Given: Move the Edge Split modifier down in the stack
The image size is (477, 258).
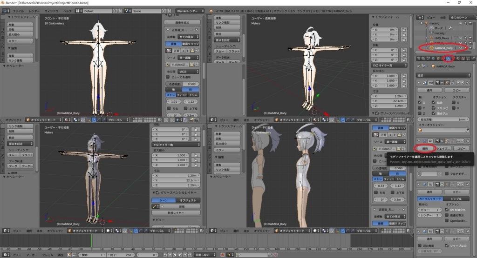Looking at the screenshot, I should click(463, 232).
